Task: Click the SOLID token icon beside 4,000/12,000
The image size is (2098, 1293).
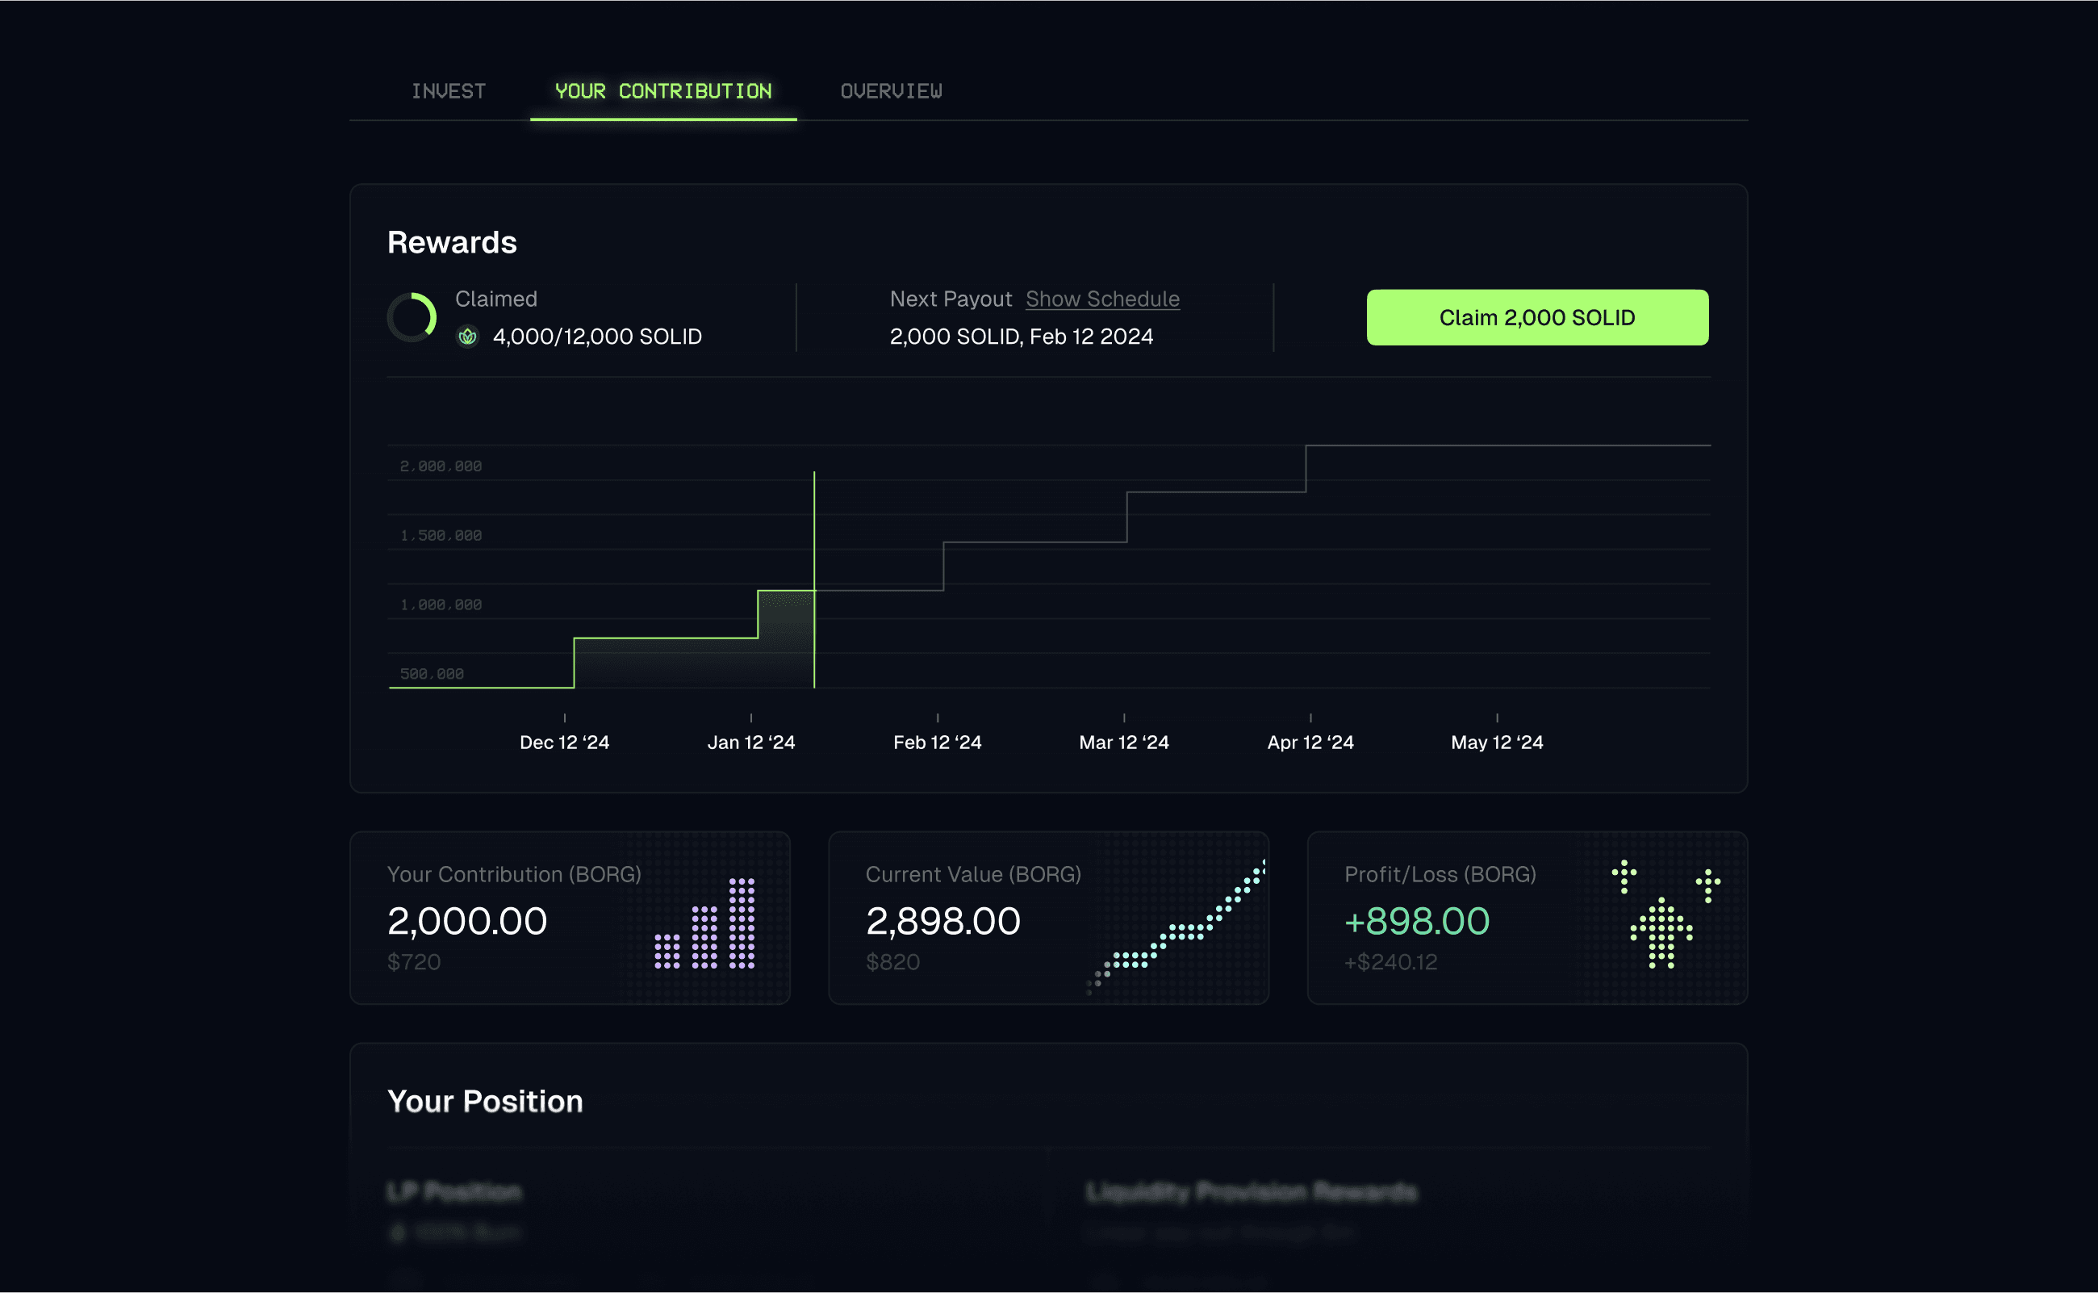Action: click(x=468, y=337)
